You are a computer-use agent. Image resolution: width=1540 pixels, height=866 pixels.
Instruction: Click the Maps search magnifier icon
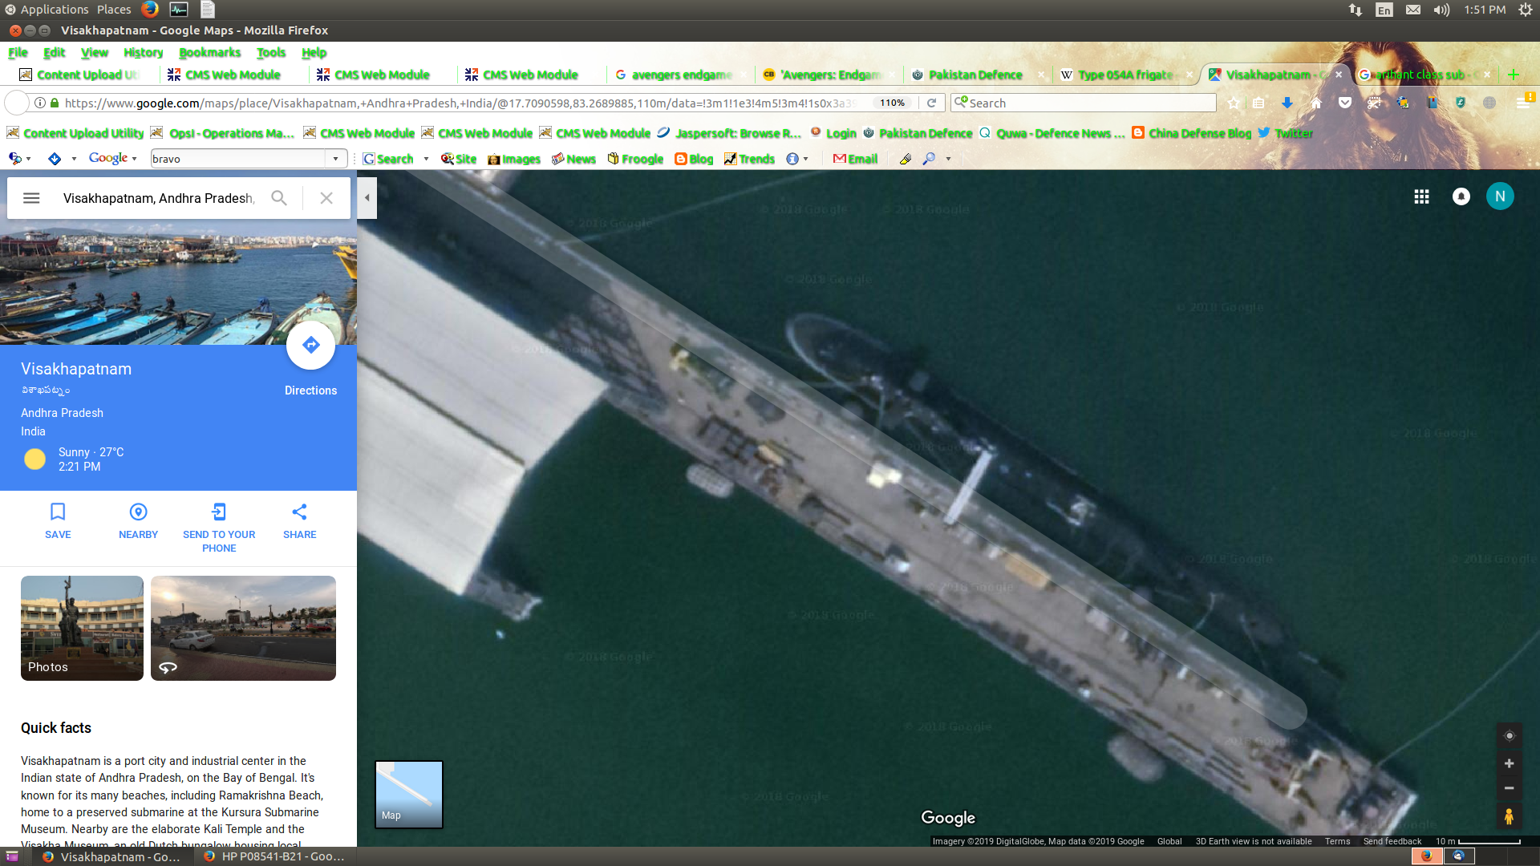pyautogui.click(x=279, y=198)
